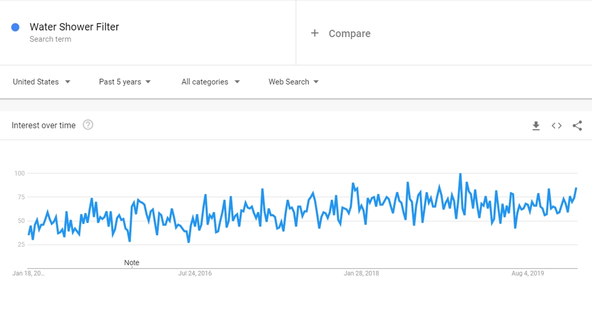Click the Search term subtitle text
The image size is (592, 311).
50,39
